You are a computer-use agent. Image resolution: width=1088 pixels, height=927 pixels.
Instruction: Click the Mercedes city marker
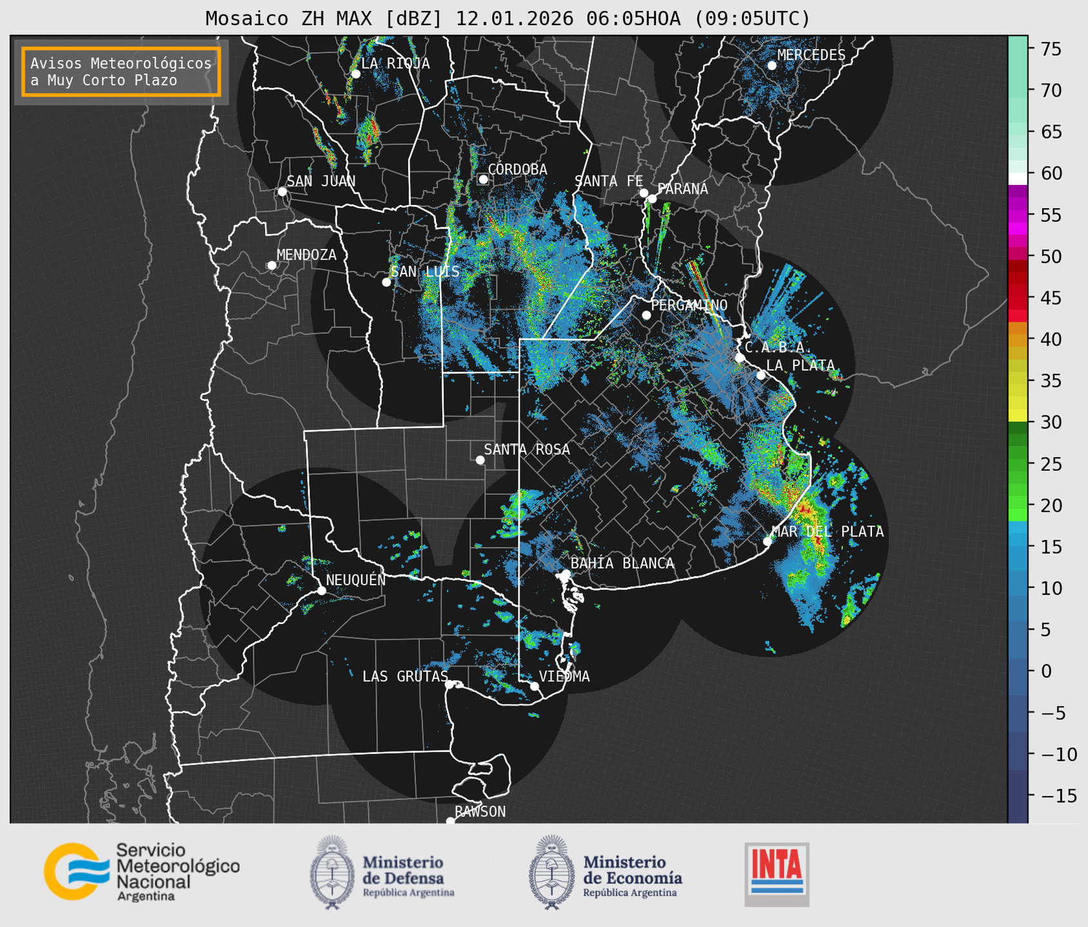(x=771, y=66)
